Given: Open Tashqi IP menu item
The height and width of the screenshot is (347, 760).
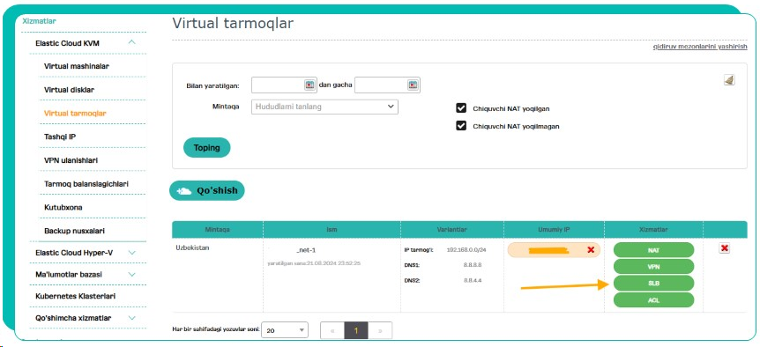Looking at the screenshot, I should (60, 137).
